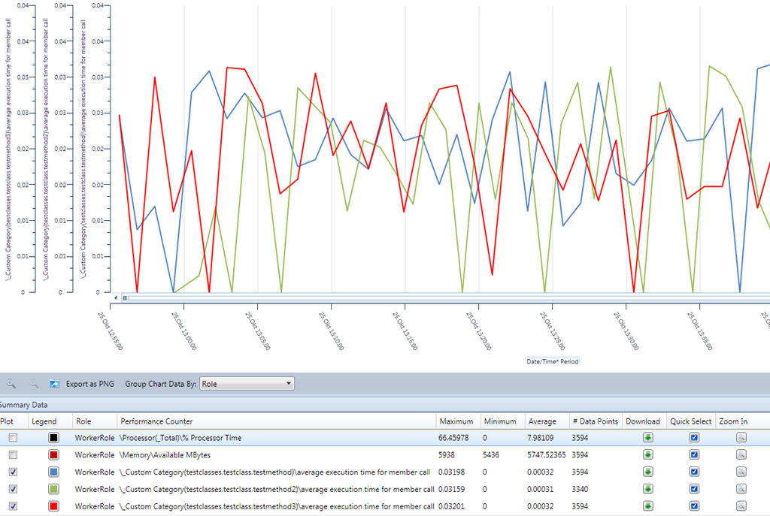Click the zoom in magnifier in toolbar

[11, 384]
